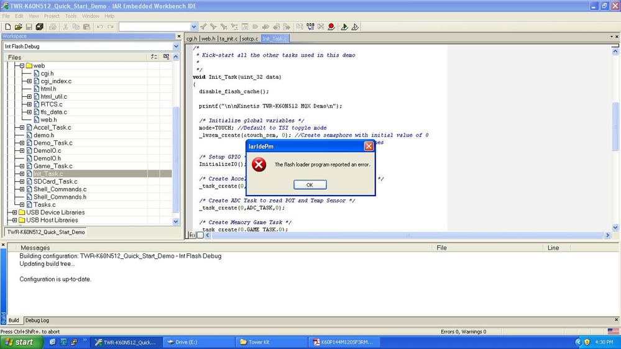Click the red Toggle Breakpoint icon
The height and width of the screenshot is (349, 621).
(x=331, y=27)
